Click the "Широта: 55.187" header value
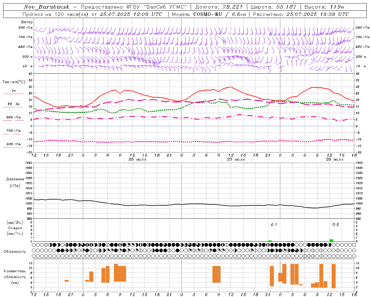The width and height of the screenshot is (371, 297). pyautogui.click(x=273, y=7)
